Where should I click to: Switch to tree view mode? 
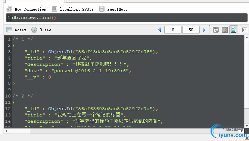tap(216, 30)
